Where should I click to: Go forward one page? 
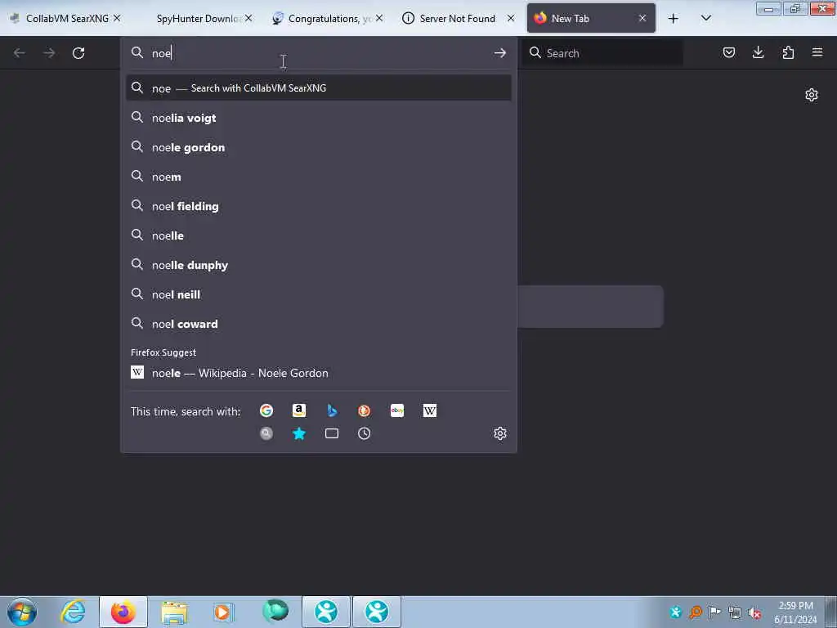click(x=49, y=53)
